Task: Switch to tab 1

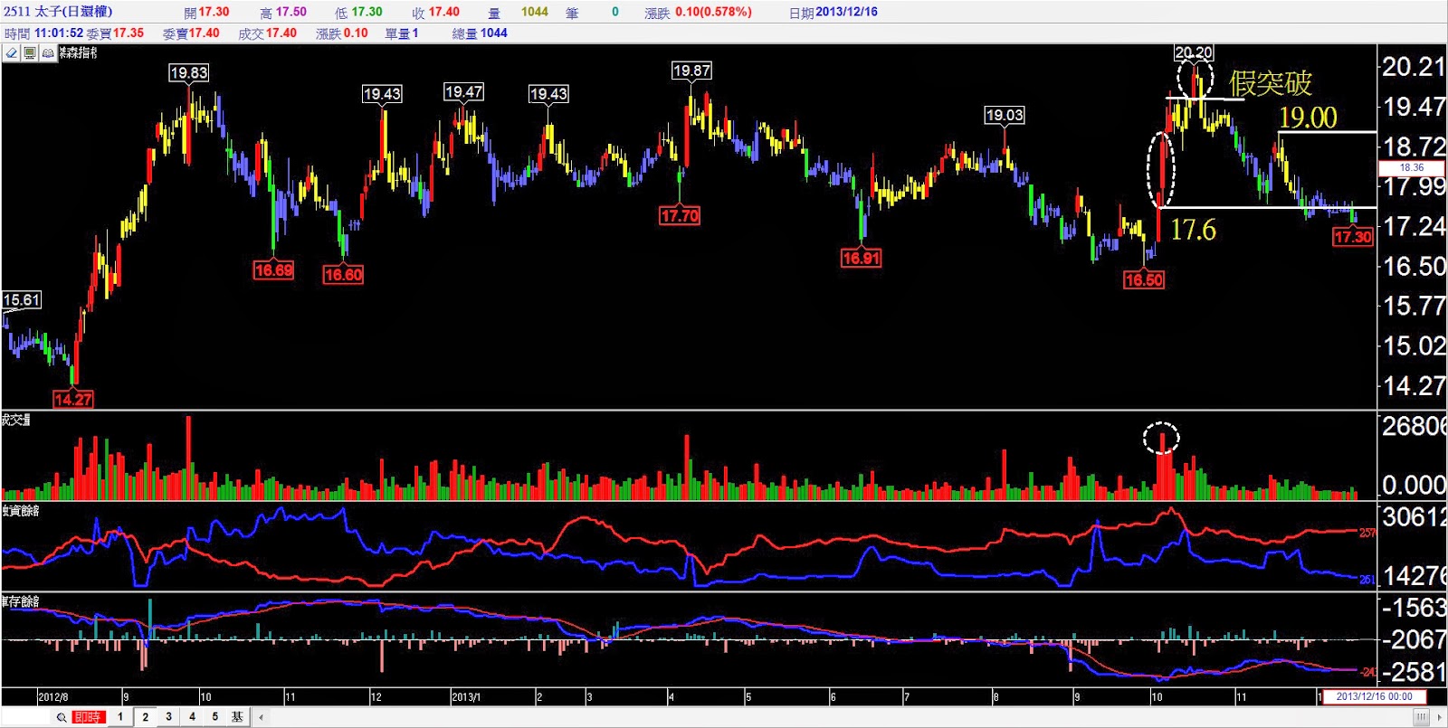Action: 120,717
